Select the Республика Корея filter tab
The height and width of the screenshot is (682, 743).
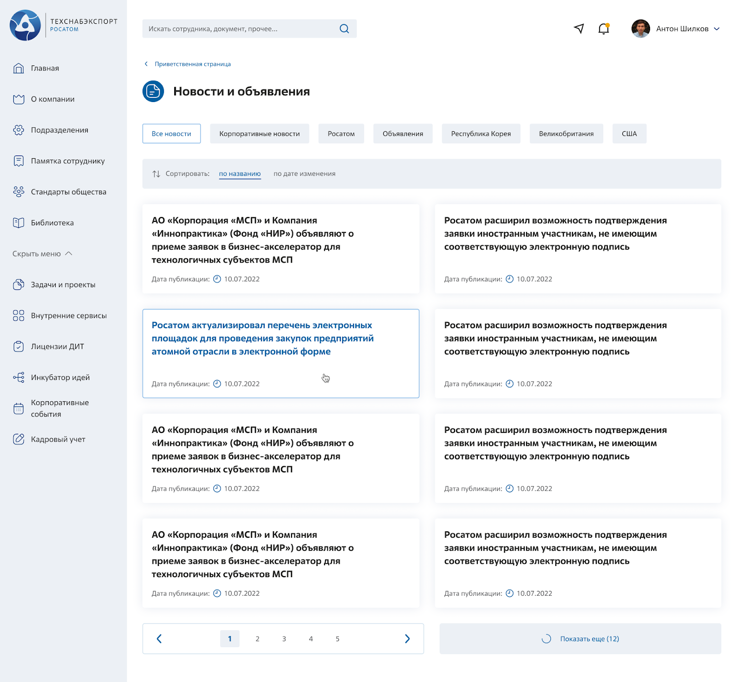coord(481,134)
